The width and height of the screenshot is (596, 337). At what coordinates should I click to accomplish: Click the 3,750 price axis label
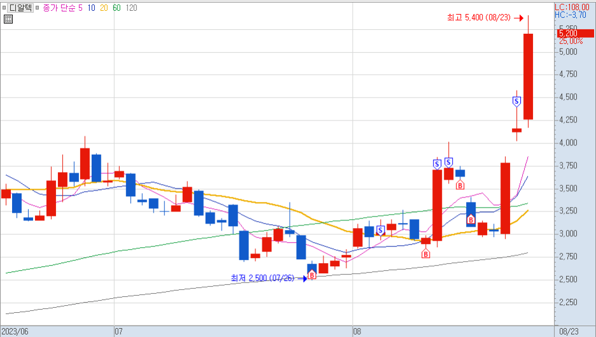tap(568, 166)
